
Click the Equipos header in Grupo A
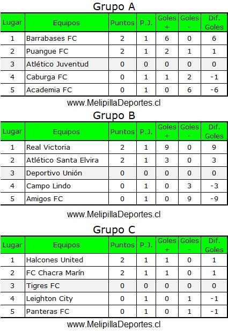click(67, 23)
